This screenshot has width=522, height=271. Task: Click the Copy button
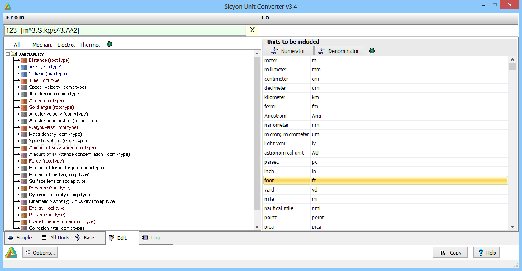pos(450,253)
